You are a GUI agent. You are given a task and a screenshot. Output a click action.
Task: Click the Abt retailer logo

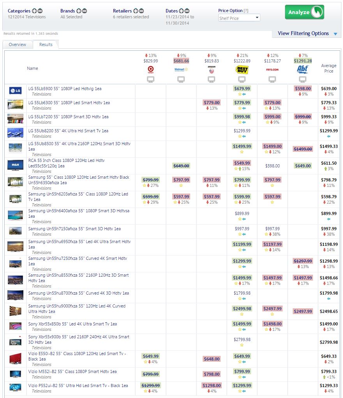303,69
